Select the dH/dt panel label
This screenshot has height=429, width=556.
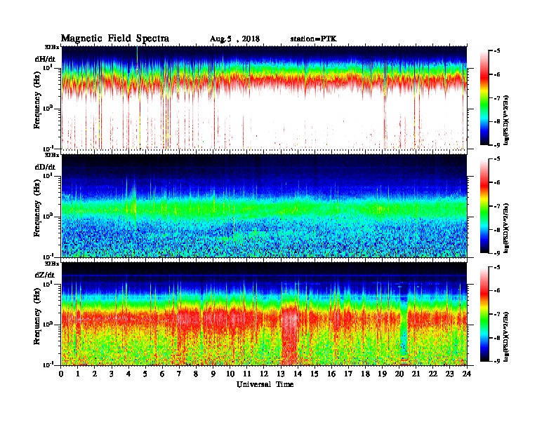[x=45, y=59]
